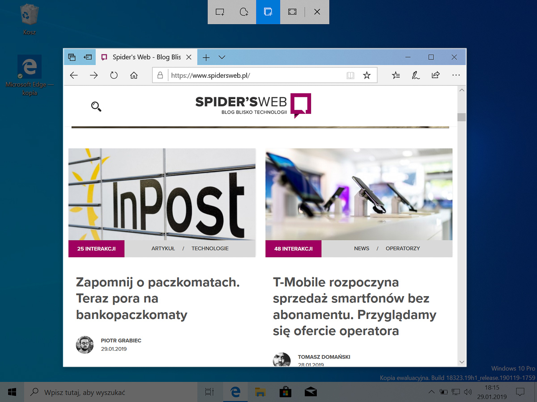Select rectangular snip mode
Image resolution: width=537 pixels, height=402 pixels.
click(x=220, y=12)
